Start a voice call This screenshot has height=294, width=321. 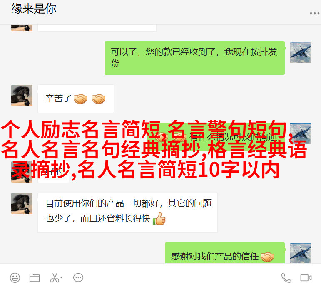point(286,278)
